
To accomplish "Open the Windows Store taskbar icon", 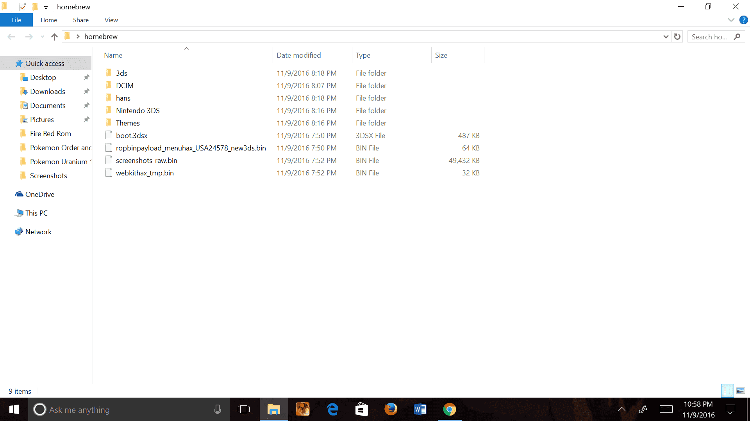I will tap(361, 409).
